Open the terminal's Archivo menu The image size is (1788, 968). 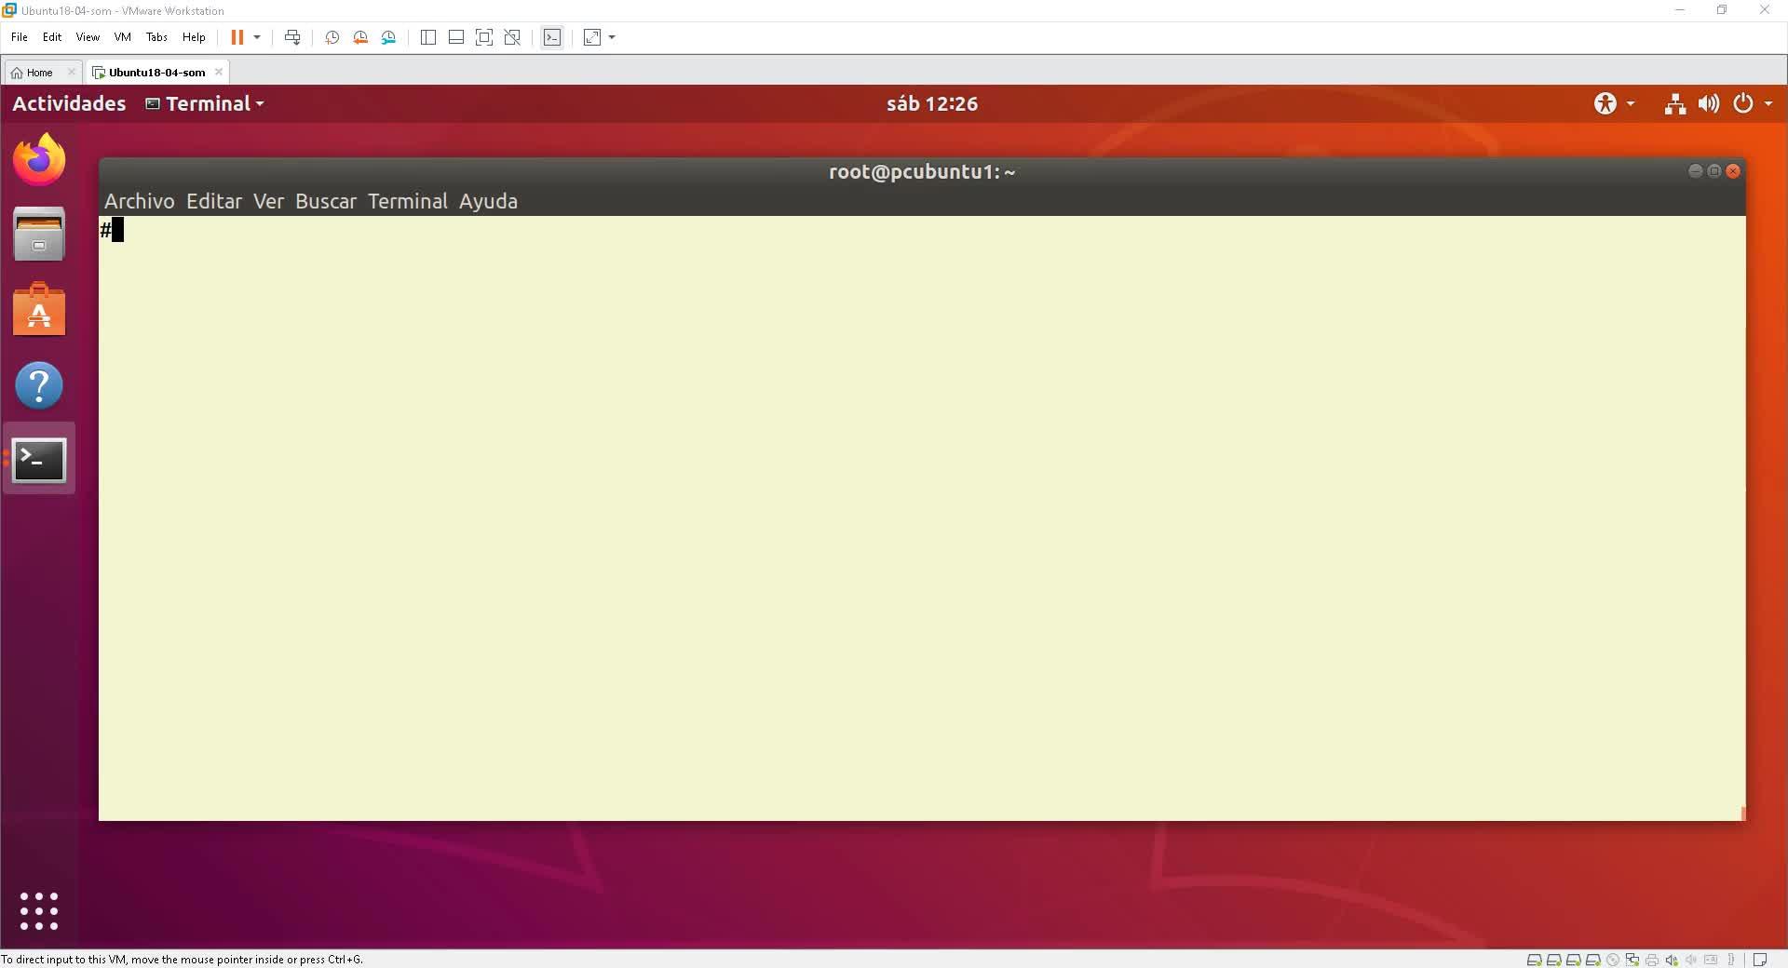140,201
